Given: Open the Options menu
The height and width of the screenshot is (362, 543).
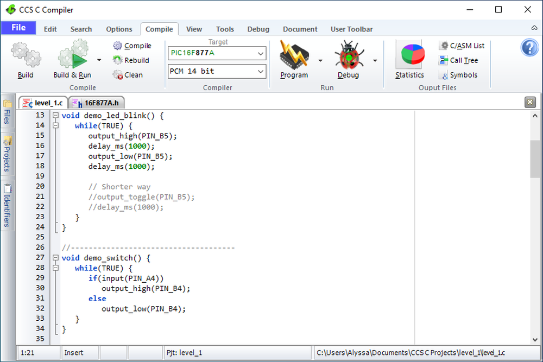Looking at the screenshot, I should click(119, 29).
